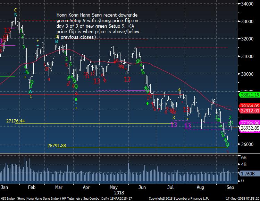Click the red 28164.05 price tag
Image resolution: width=260 pixels, height=201 pixels.
[249, 106]
